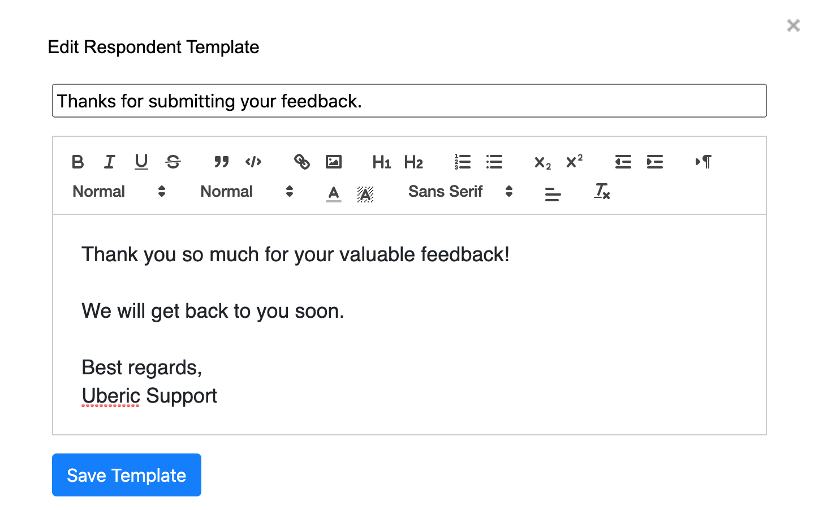Image resolution: width=819 pixels, height=510 pixels.
Task: Toggle italic text formatting
Action: pos(110,162)
